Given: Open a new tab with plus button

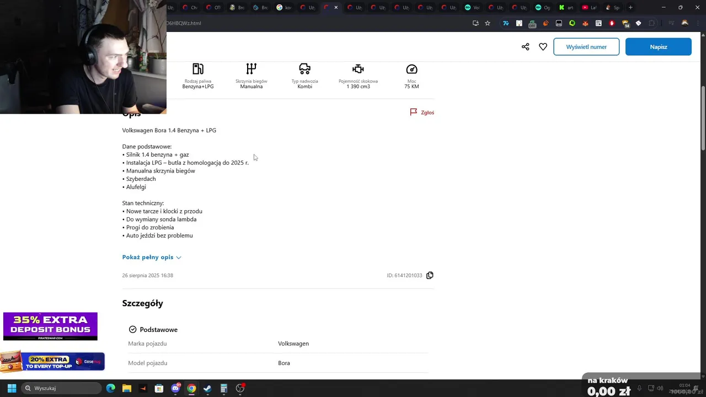Looking at the screenshot, I should [x=630, y=8].
